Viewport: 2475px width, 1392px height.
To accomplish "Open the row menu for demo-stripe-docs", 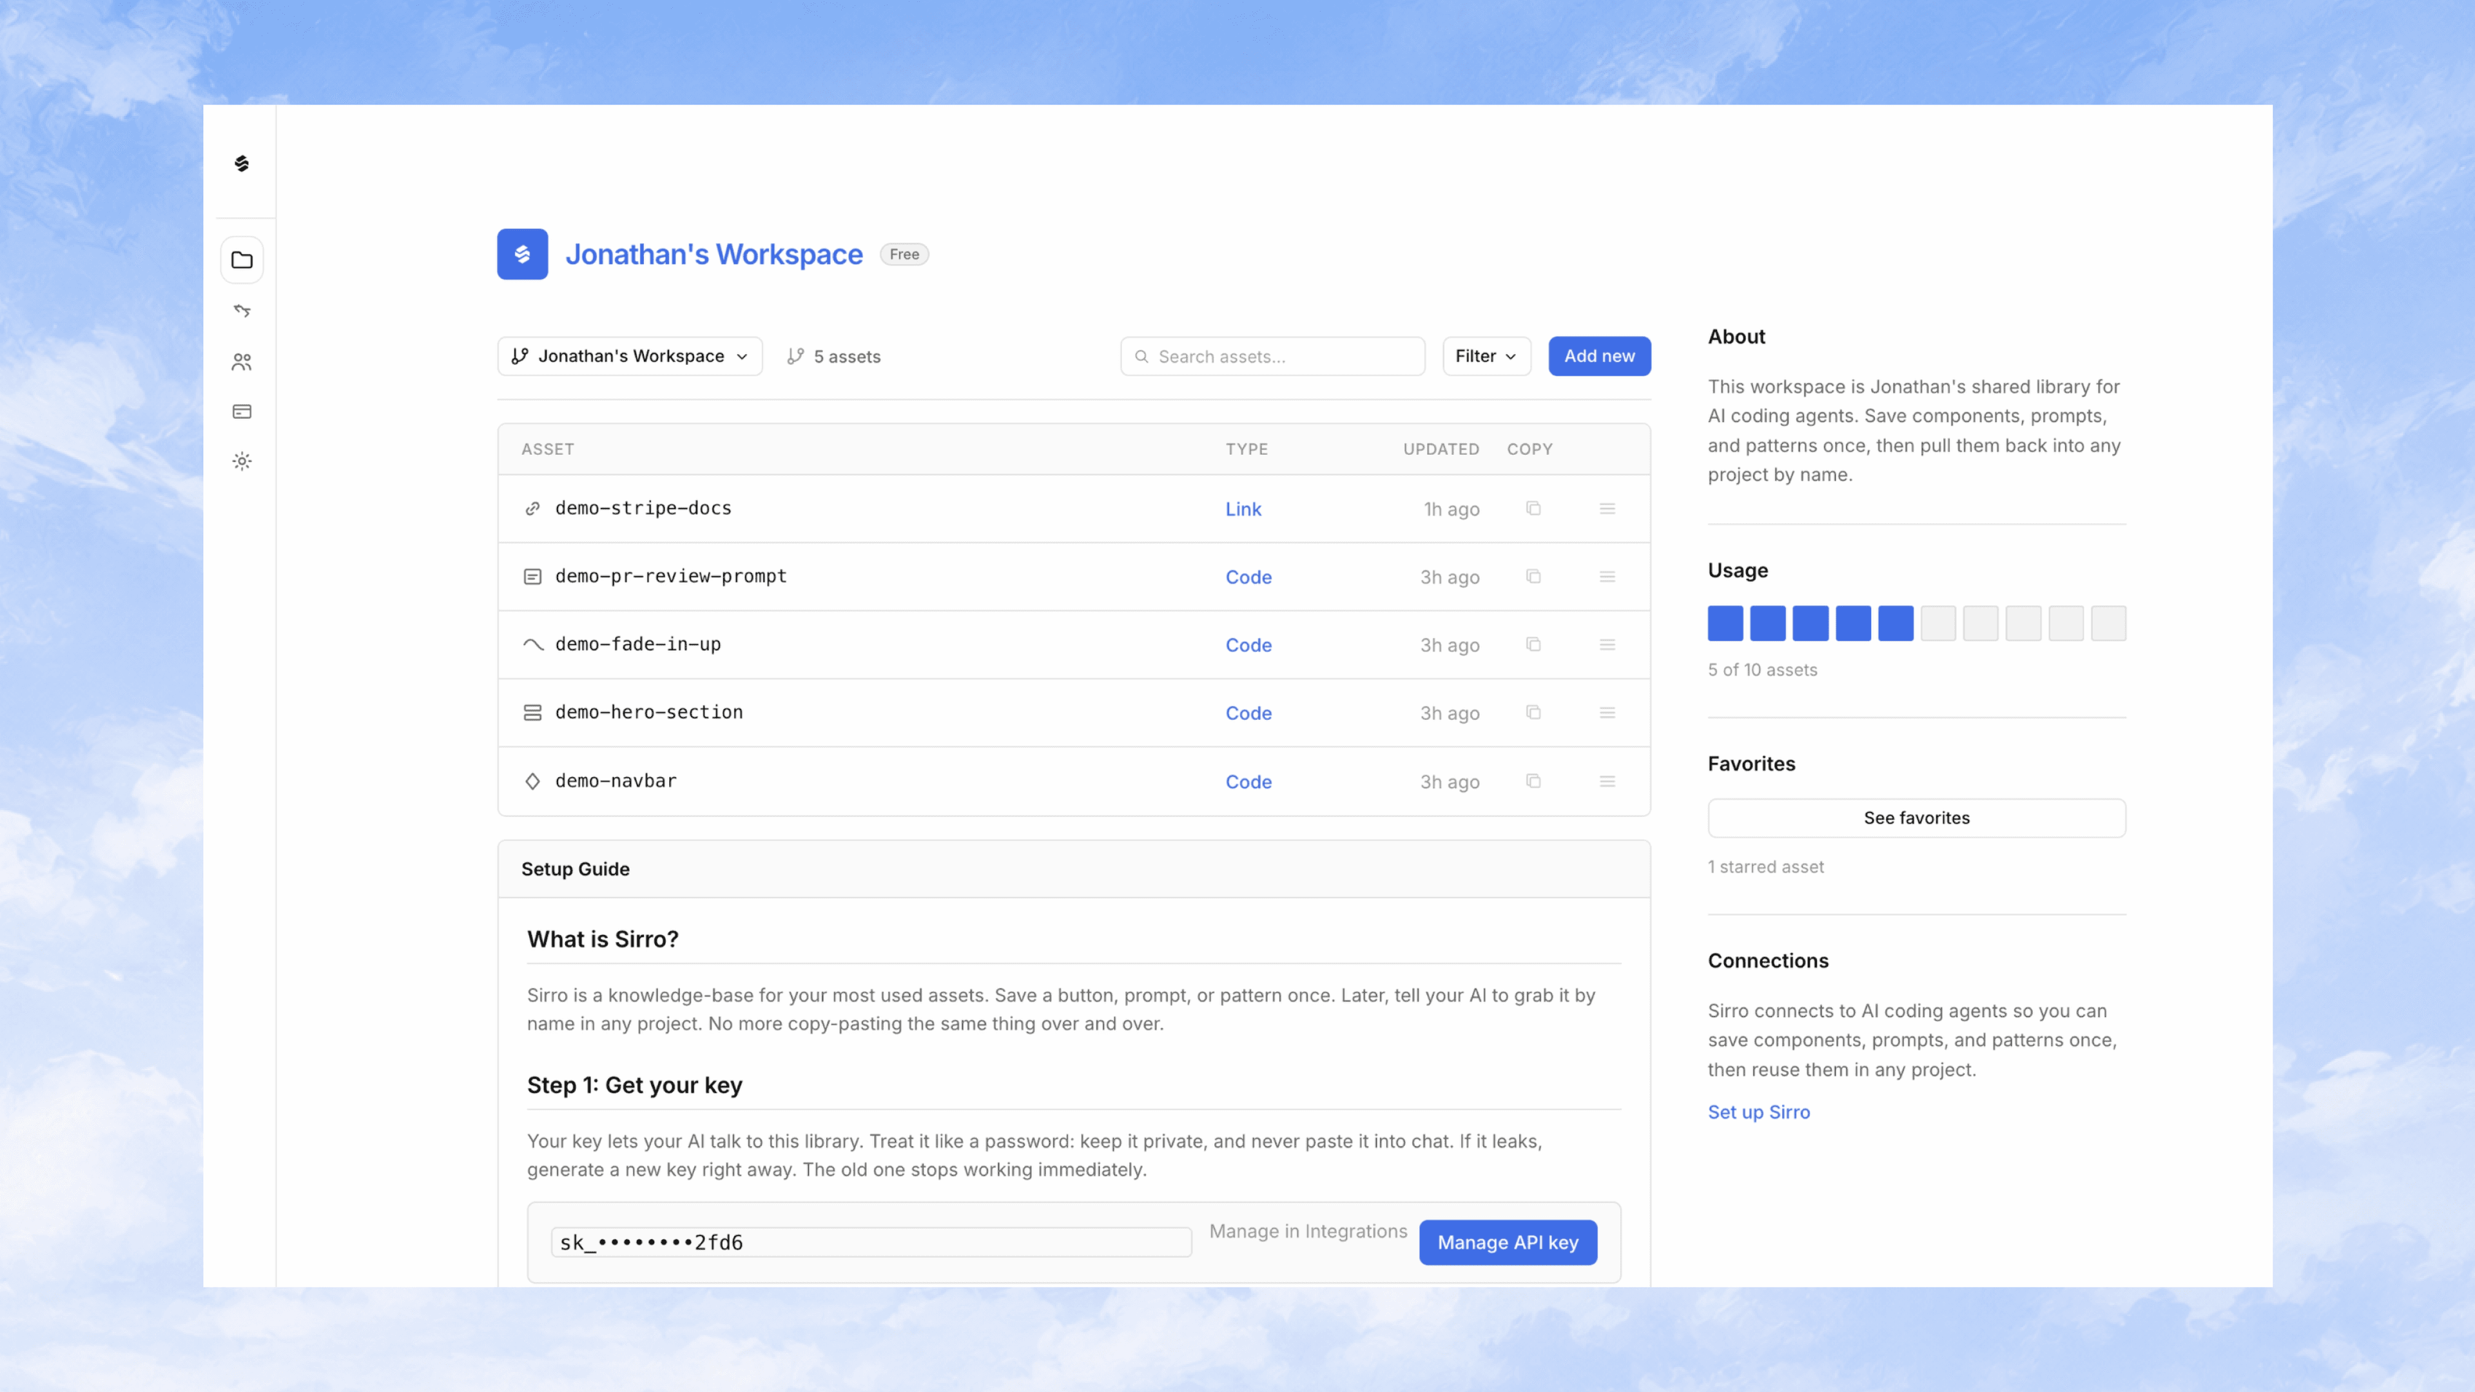I will point(1607,508).
